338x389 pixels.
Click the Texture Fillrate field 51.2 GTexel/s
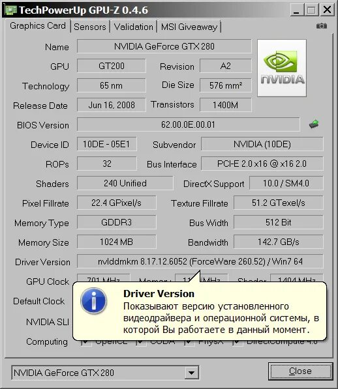click(x=279, y=203)
